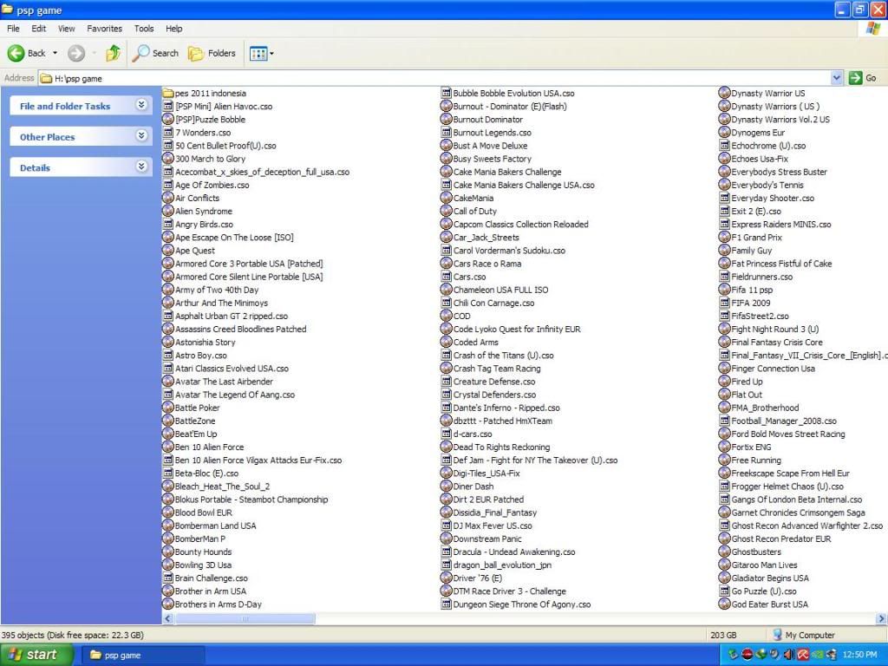Click the Bounty Hounds disc icon

tap(167, 552)
